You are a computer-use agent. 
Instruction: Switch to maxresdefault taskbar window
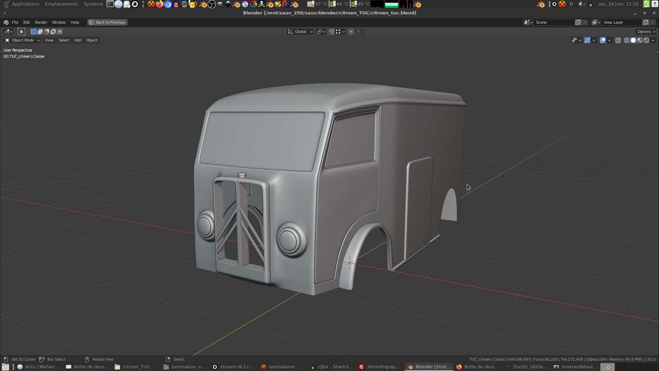click(x=576, y=367)
